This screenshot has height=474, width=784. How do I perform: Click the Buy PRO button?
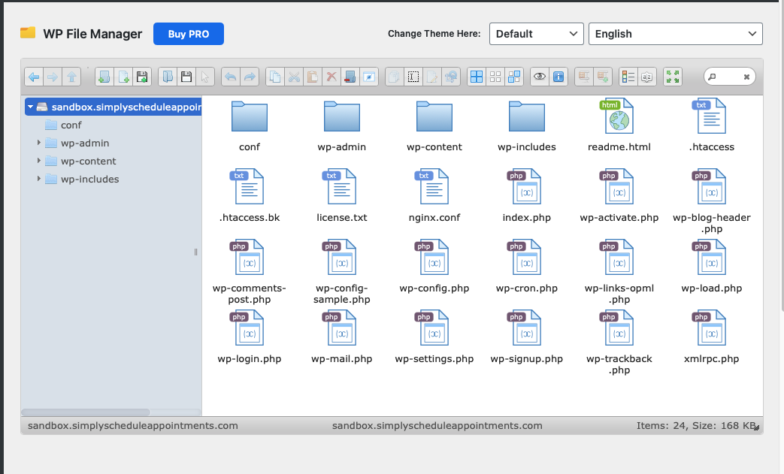point(188,34)
